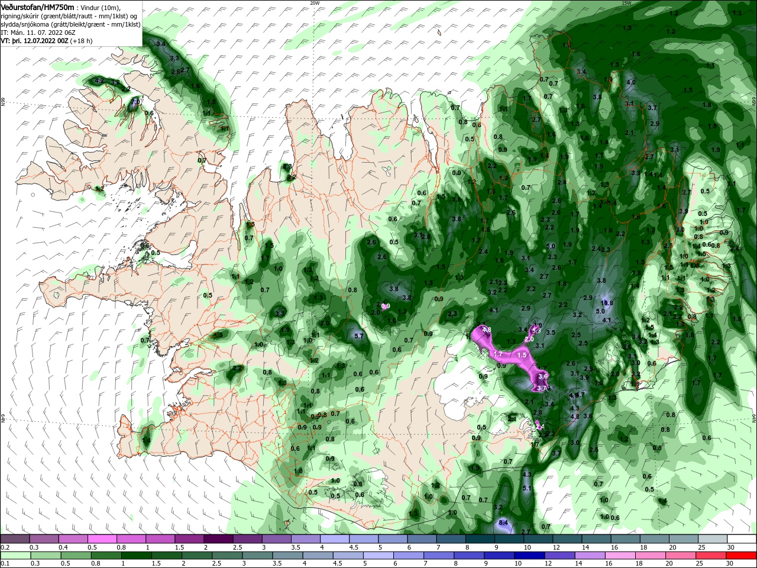Click the white 4.8 value on purple area
The width and height of the screenshot is (757, 568).
coord(487,330)
